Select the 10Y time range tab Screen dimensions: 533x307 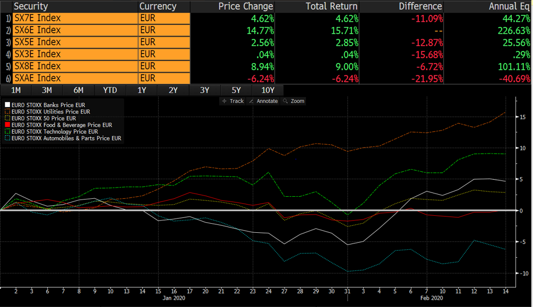[x=268, y=90]
